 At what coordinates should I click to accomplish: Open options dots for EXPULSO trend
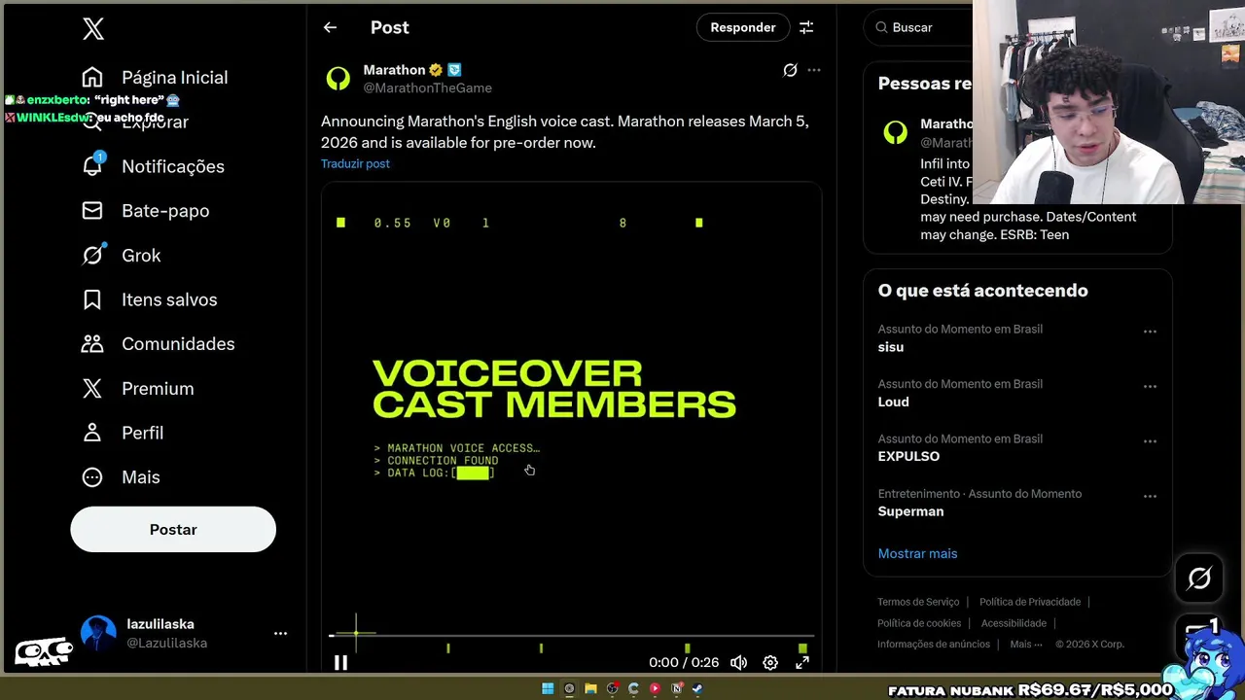pyautogui.click(x=1150, y=441)
